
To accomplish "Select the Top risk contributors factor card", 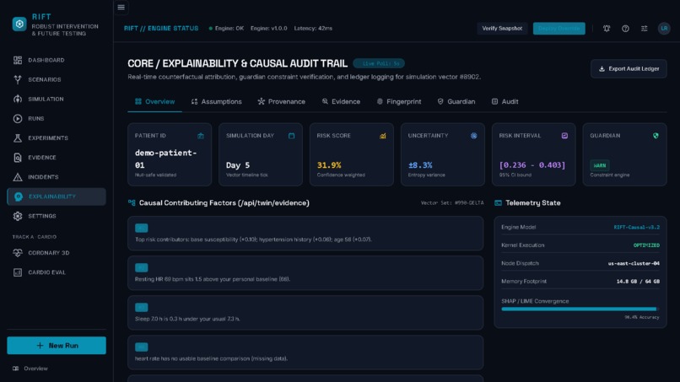I will tap(305, 234).
